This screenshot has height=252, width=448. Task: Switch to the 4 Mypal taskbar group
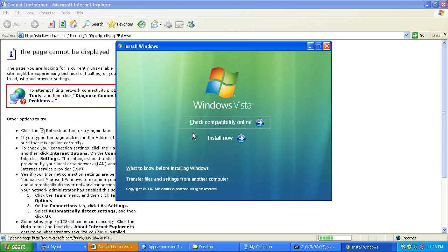click(61, 247)
